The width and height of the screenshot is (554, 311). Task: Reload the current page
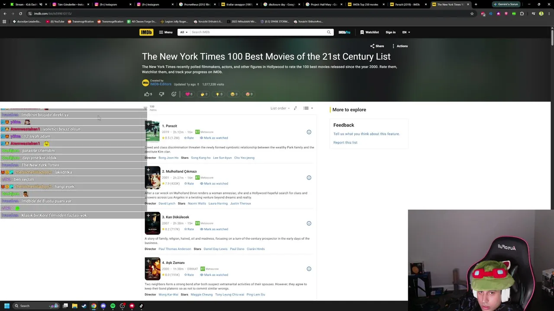pos(20,13)
